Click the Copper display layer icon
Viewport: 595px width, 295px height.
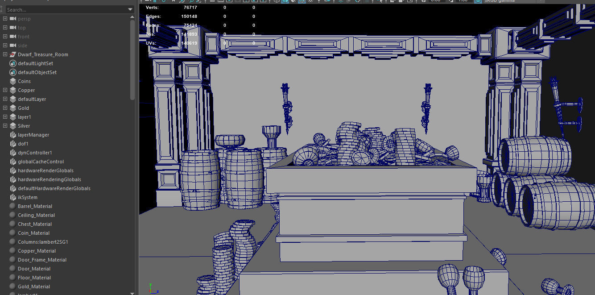pos(13,90)
